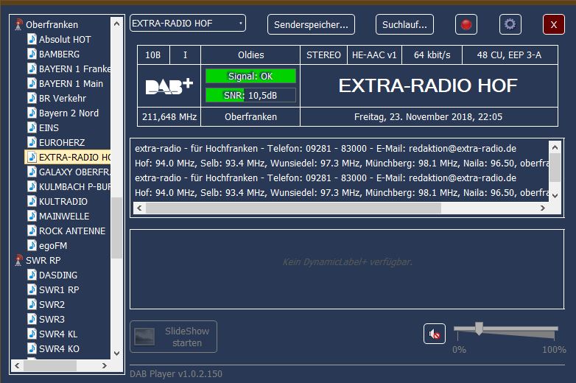Click the SWR RP ensemble antenna icon
Viewport: 576px width, 383px height.
click(x=18, y=260)
